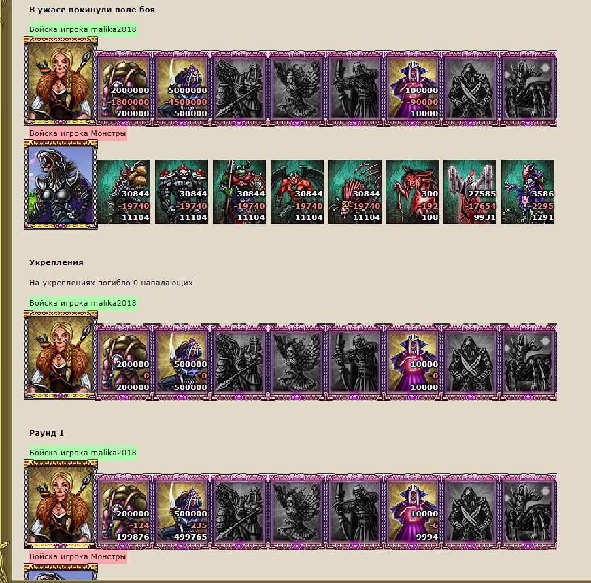Click the red demon monster with 300 units
Viewport: 591px width, 583px height.
click(x=412, y=192)
